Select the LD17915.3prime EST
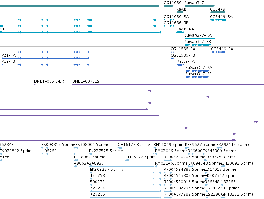Image resolution: width=264 pixels, height=199 pixels. (206, 173)
